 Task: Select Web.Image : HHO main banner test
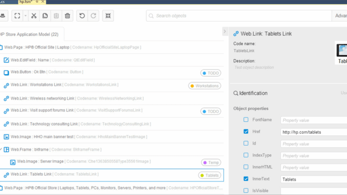pos(42,136)
